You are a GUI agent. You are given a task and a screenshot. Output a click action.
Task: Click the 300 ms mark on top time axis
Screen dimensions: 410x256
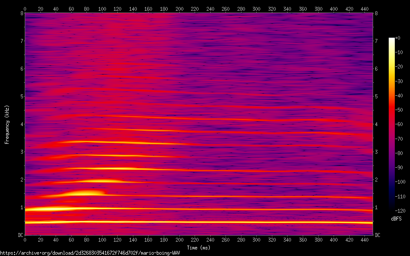pyautogui.click(x=256, y=9)
